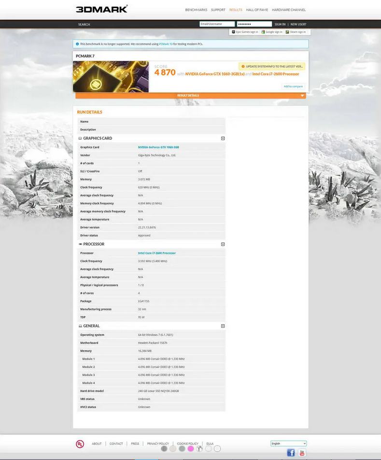Click Update SystemInfo to latest version
The height and width of the screenshot is (460, 381).
tap(272, 67)
